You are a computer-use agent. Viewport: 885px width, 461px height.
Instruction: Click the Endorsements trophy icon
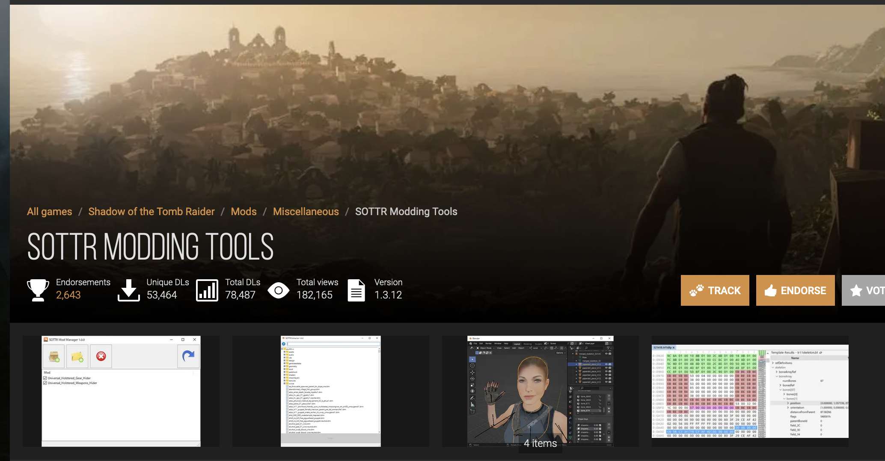tap(38, 290)
